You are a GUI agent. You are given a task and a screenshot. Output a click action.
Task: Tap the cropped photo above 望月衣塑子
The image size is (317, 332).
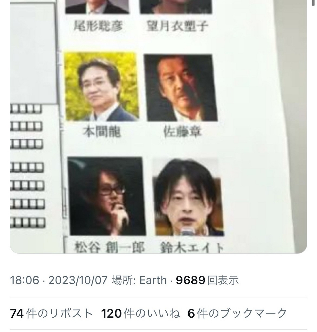(x=176, y=7)
